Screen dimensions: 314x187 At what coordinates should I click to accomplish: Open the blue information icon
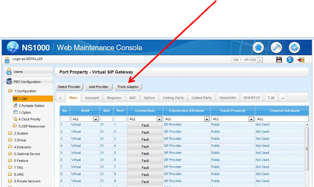pyautogui.click(x=290, y=60)
